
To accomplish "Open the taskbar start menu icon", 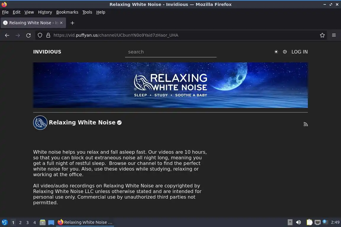I will [4, 222].
